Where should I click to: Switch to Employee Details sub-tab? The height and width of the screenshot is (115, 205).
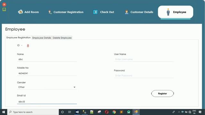[x=42, y=38]
